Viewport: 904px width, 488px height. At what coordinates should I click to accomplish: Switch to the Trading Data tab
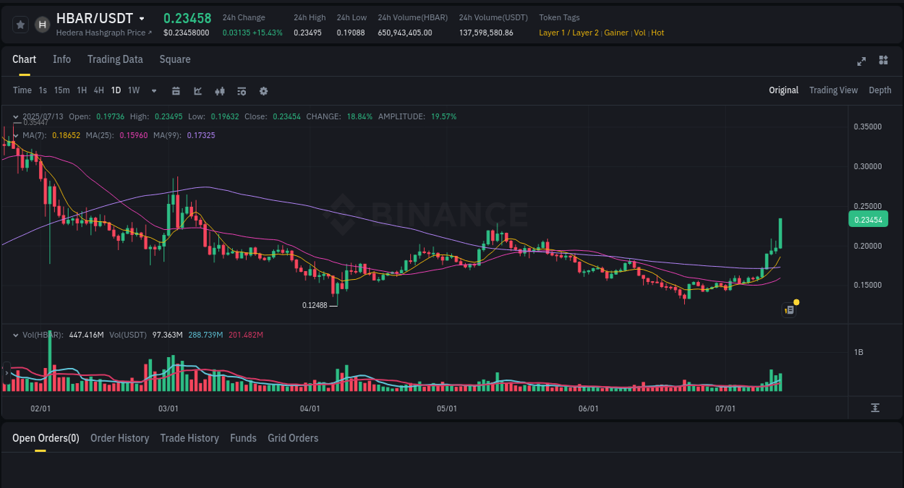click(x=115, y=59)
